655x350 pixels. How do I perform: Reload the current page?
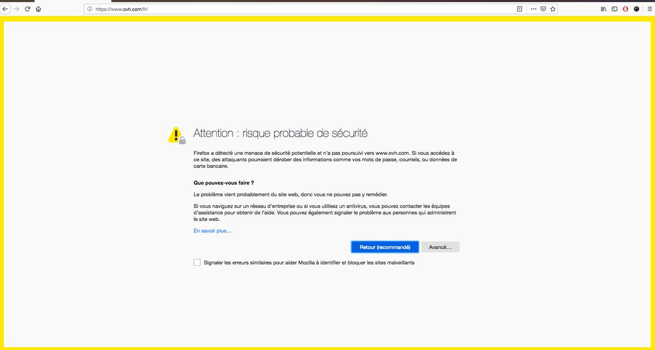(27, 9)
